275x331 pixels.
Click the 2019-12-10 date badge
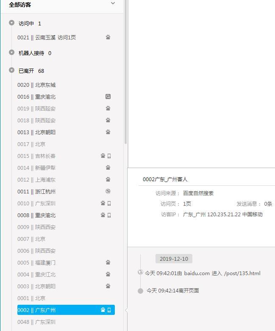coord(174,259)
